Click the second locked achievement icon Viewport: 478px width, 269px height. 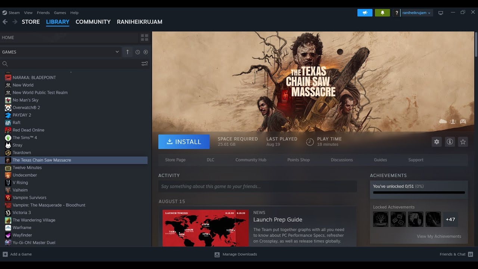[x=398, y=219]
